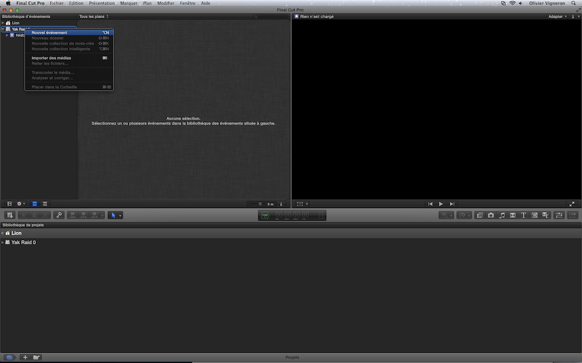Open the enhancements magic wand dropdown

[x=446, y=215]
